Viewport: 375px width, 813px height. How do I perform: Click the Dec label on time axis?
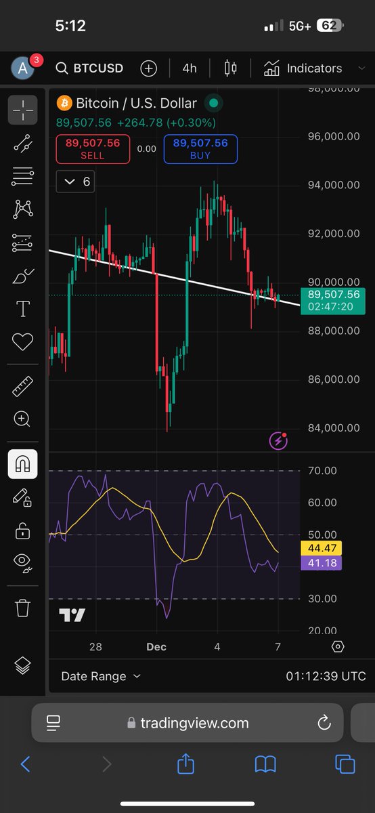tap(156, 646)
